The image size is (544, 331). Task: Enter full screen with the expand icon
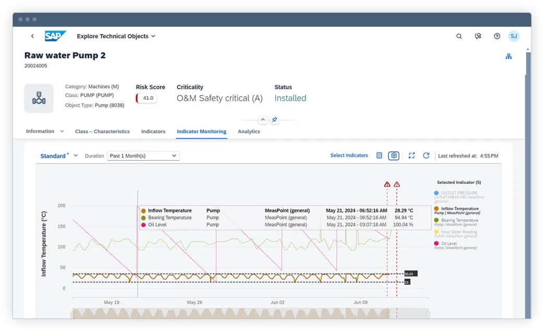(412, 156)
